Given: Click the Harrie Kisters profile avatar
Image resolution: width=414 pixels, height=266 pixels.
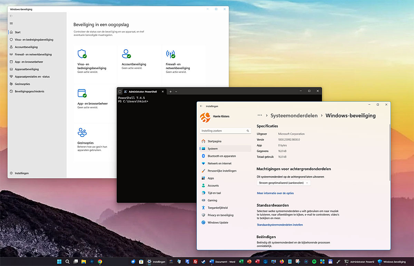Looking at the screenshot, I should (x=206, y=117).
